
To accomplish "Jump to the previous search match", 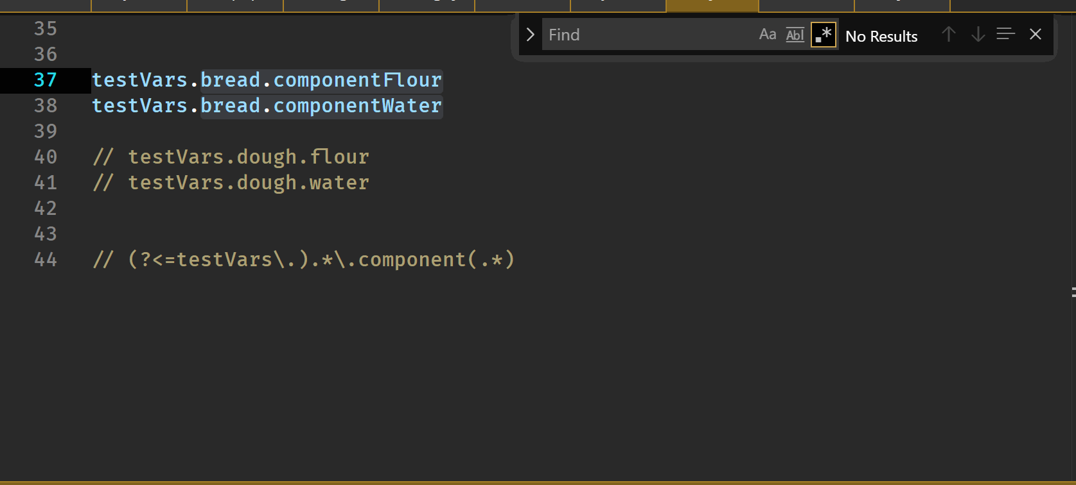I will click(x=948, y=35).
